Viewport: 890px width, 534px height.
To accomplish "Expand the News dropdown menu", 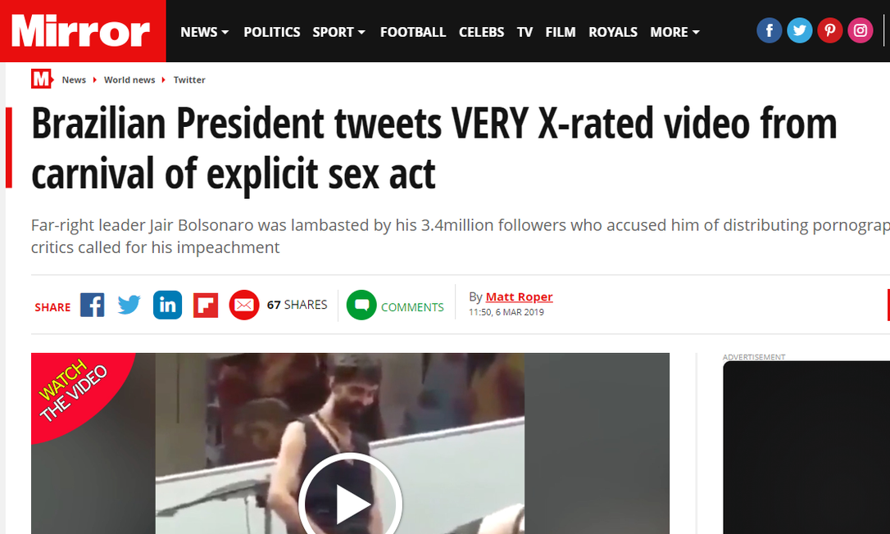I will point(204,32).
